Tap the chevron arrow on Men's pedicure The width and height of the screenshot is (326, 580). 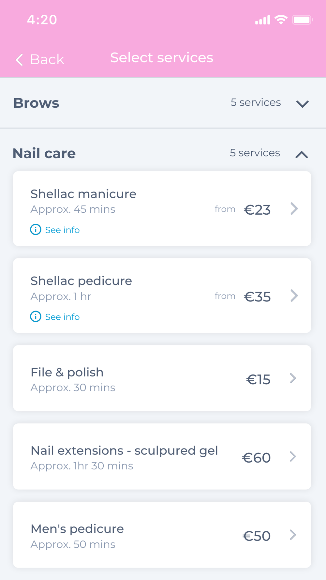pyautogui.click(x=293, y=535)
